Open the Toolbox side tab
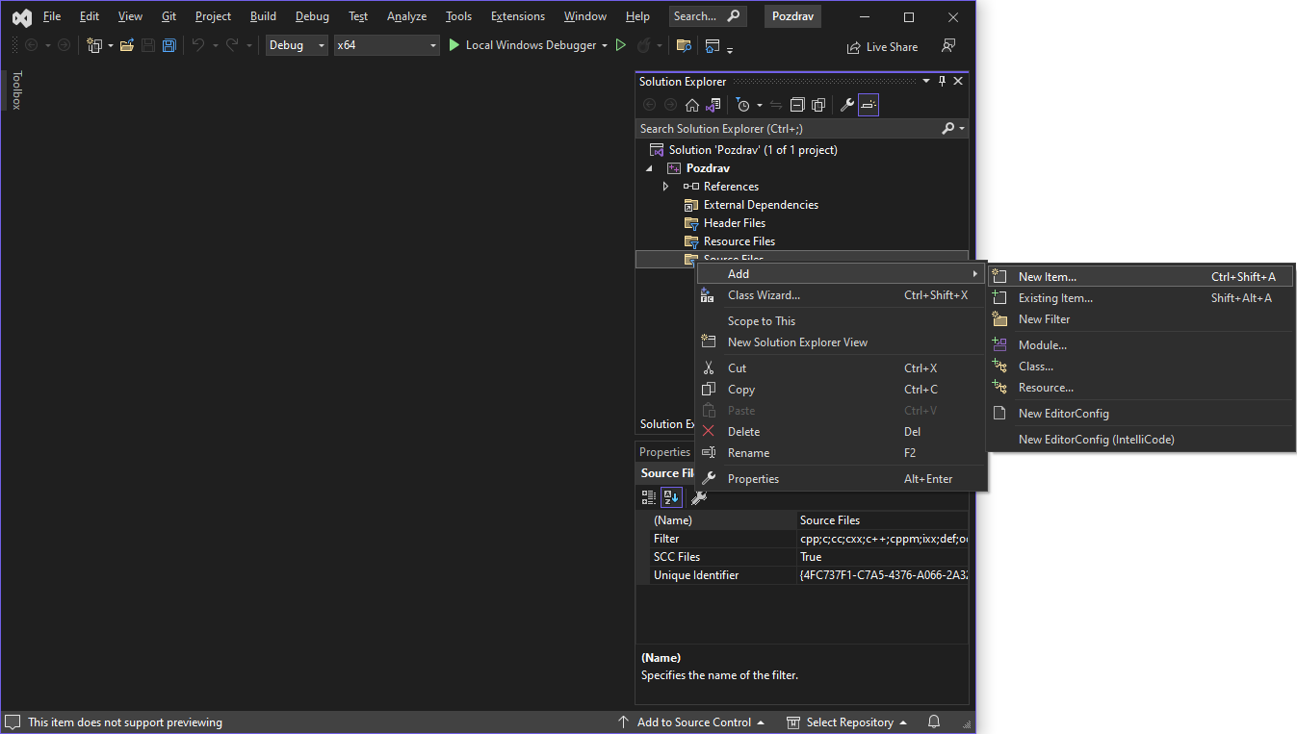The height and width of the screenshot is (734, 1297). click(x=16, y=90)
